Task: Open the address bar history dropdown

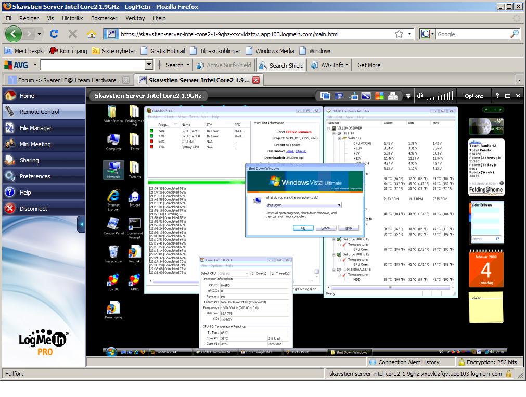Action: coord(409,34)
